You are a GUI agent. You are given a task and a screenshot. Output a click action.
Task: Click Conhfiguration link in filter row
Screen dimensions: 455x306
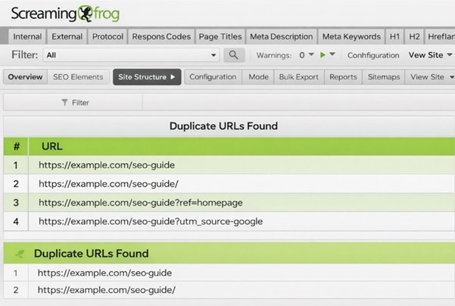[373, 55]
